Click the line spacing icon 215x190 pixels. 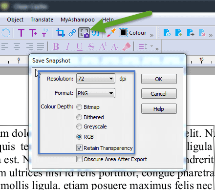coord(143,46)
